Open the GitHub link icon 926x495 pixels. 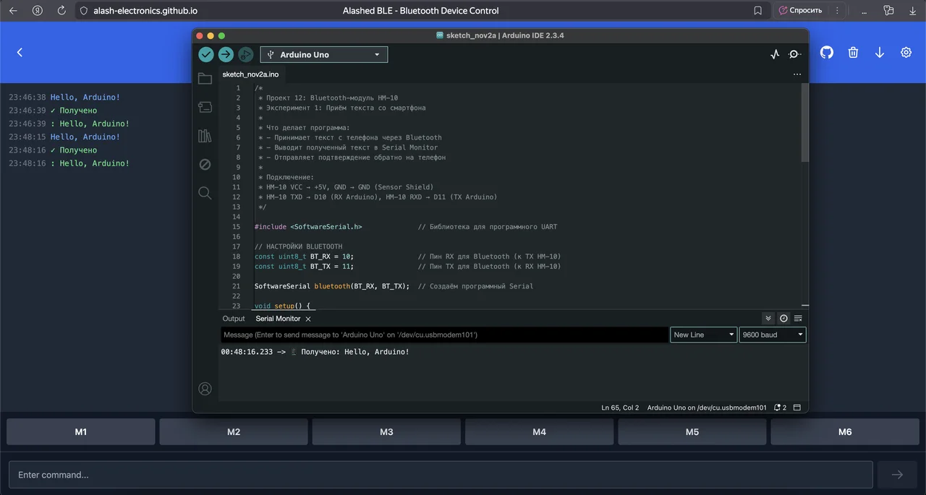827,53
